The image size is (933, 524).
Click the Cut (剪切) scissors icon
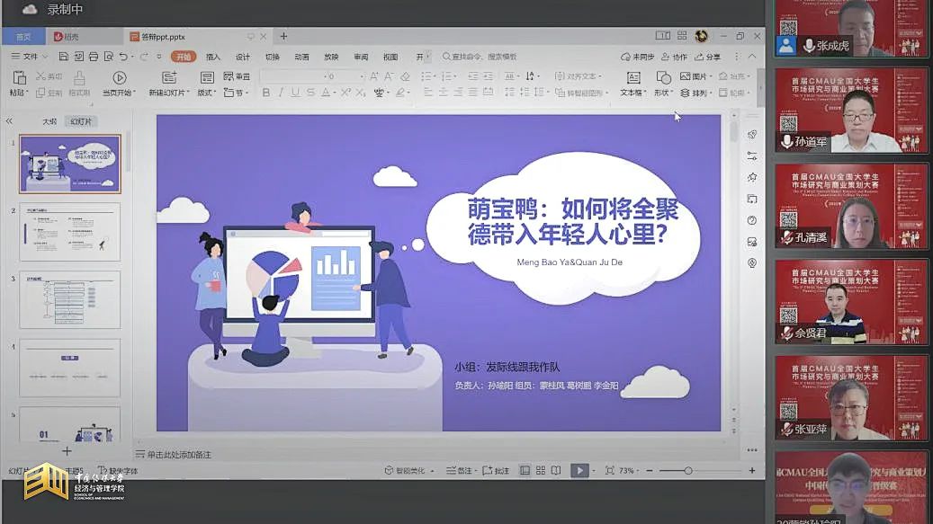click(41, 76)
